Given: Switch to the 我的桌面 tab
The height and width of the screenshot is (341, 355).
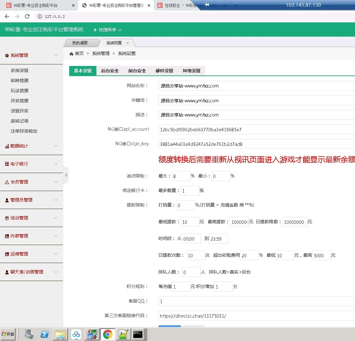Looking at the screenshot, I should (x=81, y=43).
